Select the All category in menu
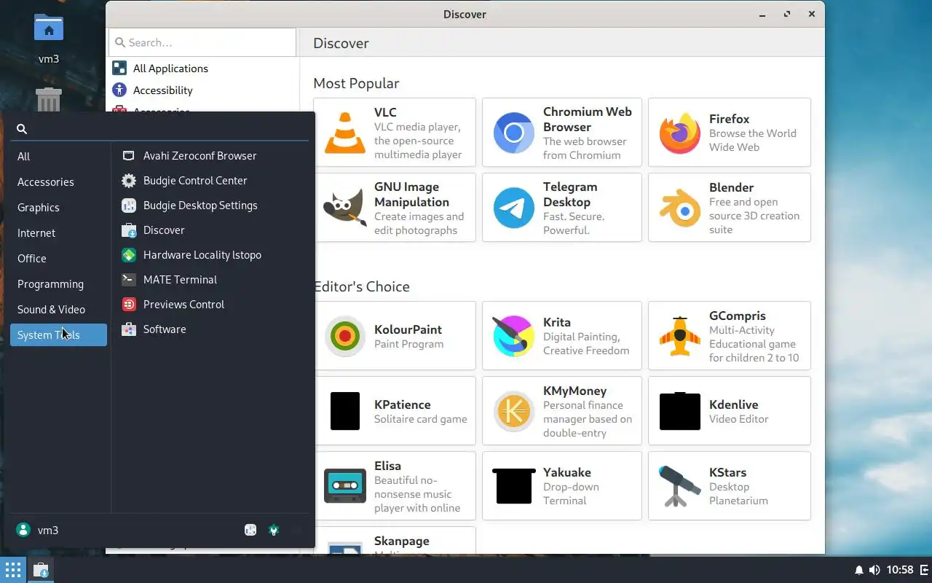The height and width of the screenshot is (583, 932). [58, 156]
